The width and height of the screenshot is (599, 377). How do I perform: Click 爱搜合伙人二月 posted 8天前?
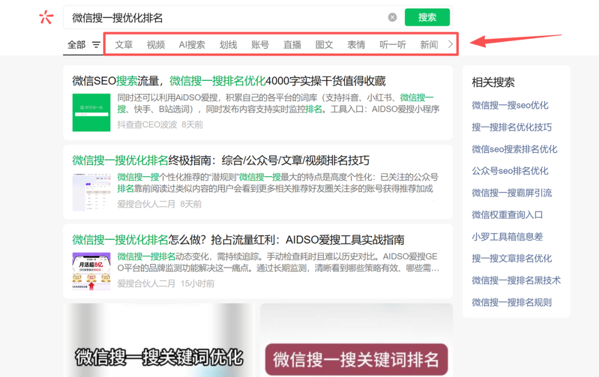146,204
